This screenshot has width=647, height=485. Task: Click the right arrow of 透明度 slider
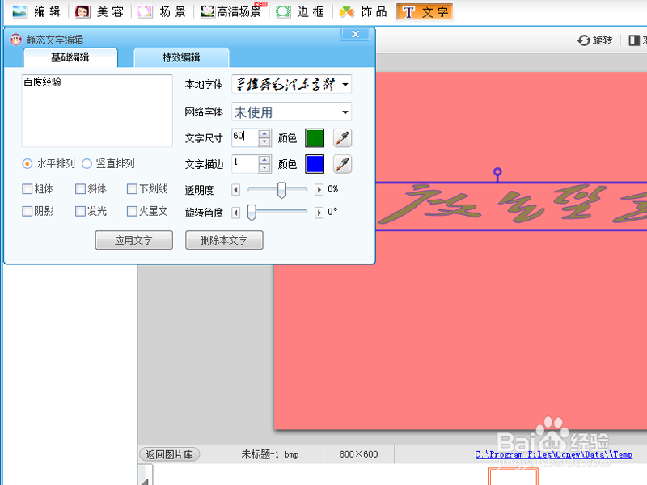(319, 190)
